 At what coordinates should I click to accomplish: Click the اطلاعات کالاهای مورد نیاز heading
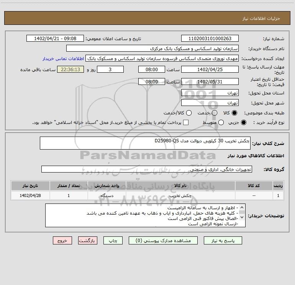[256, 156]
